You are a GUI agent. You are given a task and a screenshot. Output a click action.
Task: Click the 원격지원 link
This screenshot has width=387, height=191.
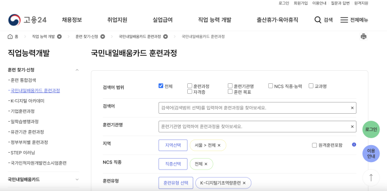click(361, 3)
